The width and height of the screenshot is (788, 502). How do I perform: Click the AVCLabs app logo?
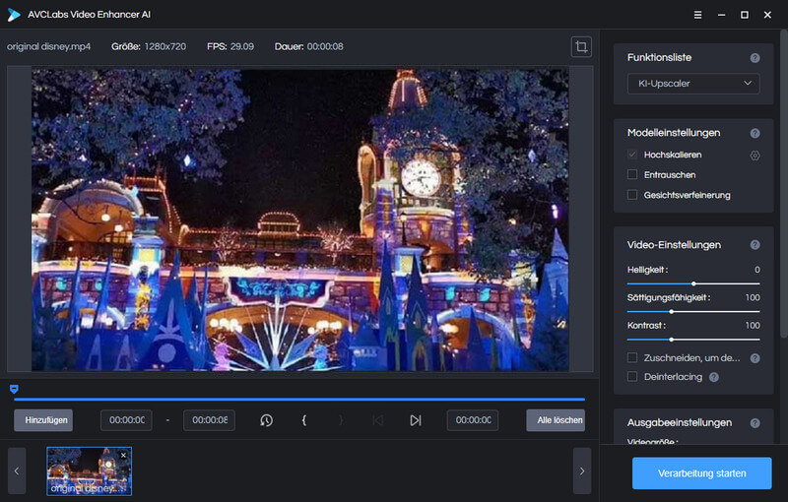pyautogui.click(x=14, y=15)
